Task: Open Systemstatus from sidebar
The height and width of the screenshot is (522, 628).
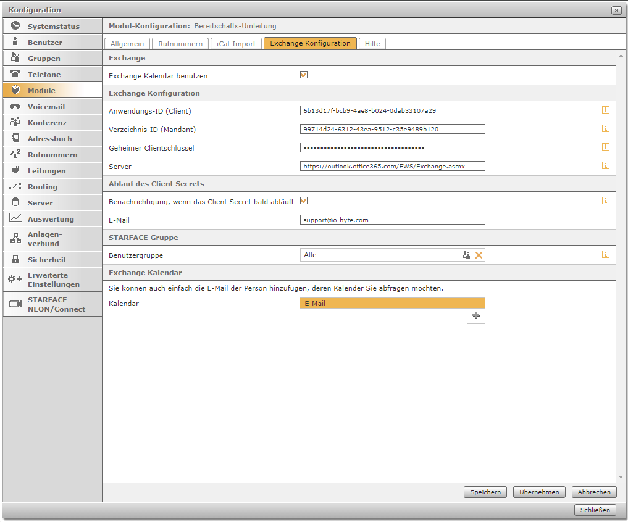Action: (x=52, y=27)
